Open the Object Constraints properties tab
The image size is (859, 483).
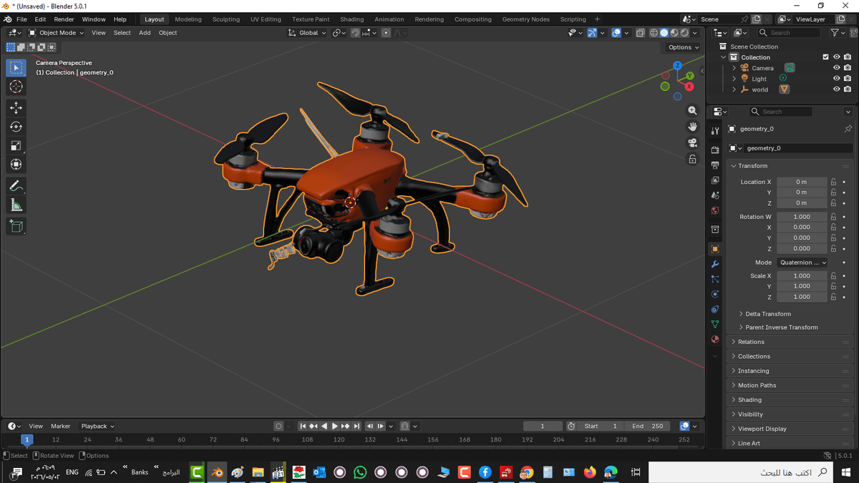714,309
